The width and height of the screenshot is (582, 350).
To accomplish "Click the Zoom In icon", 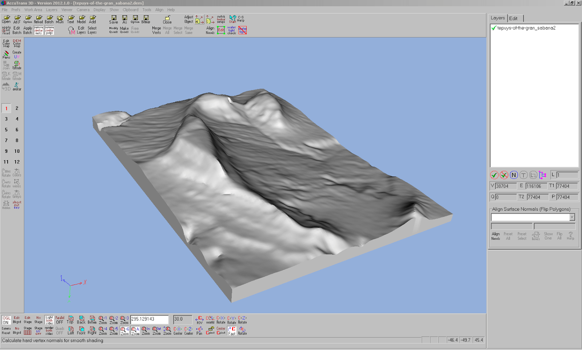I will point(146,330).
